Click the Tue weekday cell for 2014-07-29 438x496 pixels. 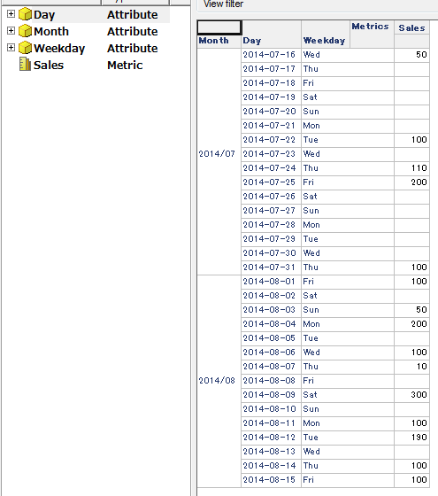pyautogui.click(x=348, y=239)
